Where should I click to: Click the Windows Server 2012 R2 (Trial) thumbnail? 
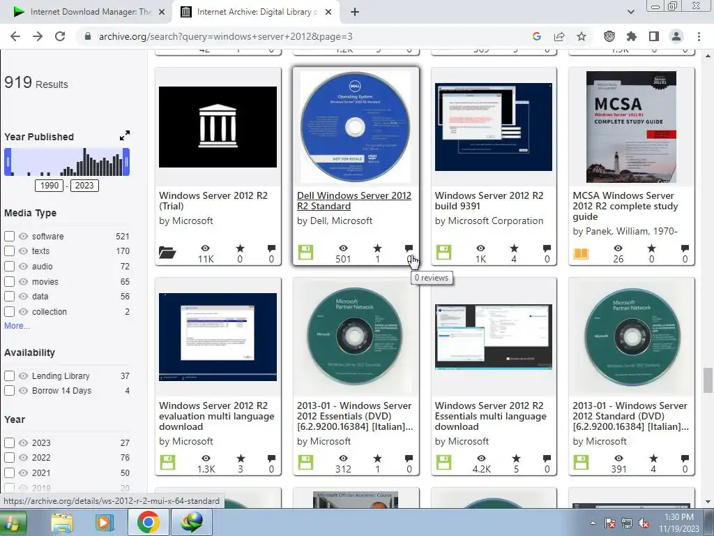pyautogui.click(x=218, y=127)
